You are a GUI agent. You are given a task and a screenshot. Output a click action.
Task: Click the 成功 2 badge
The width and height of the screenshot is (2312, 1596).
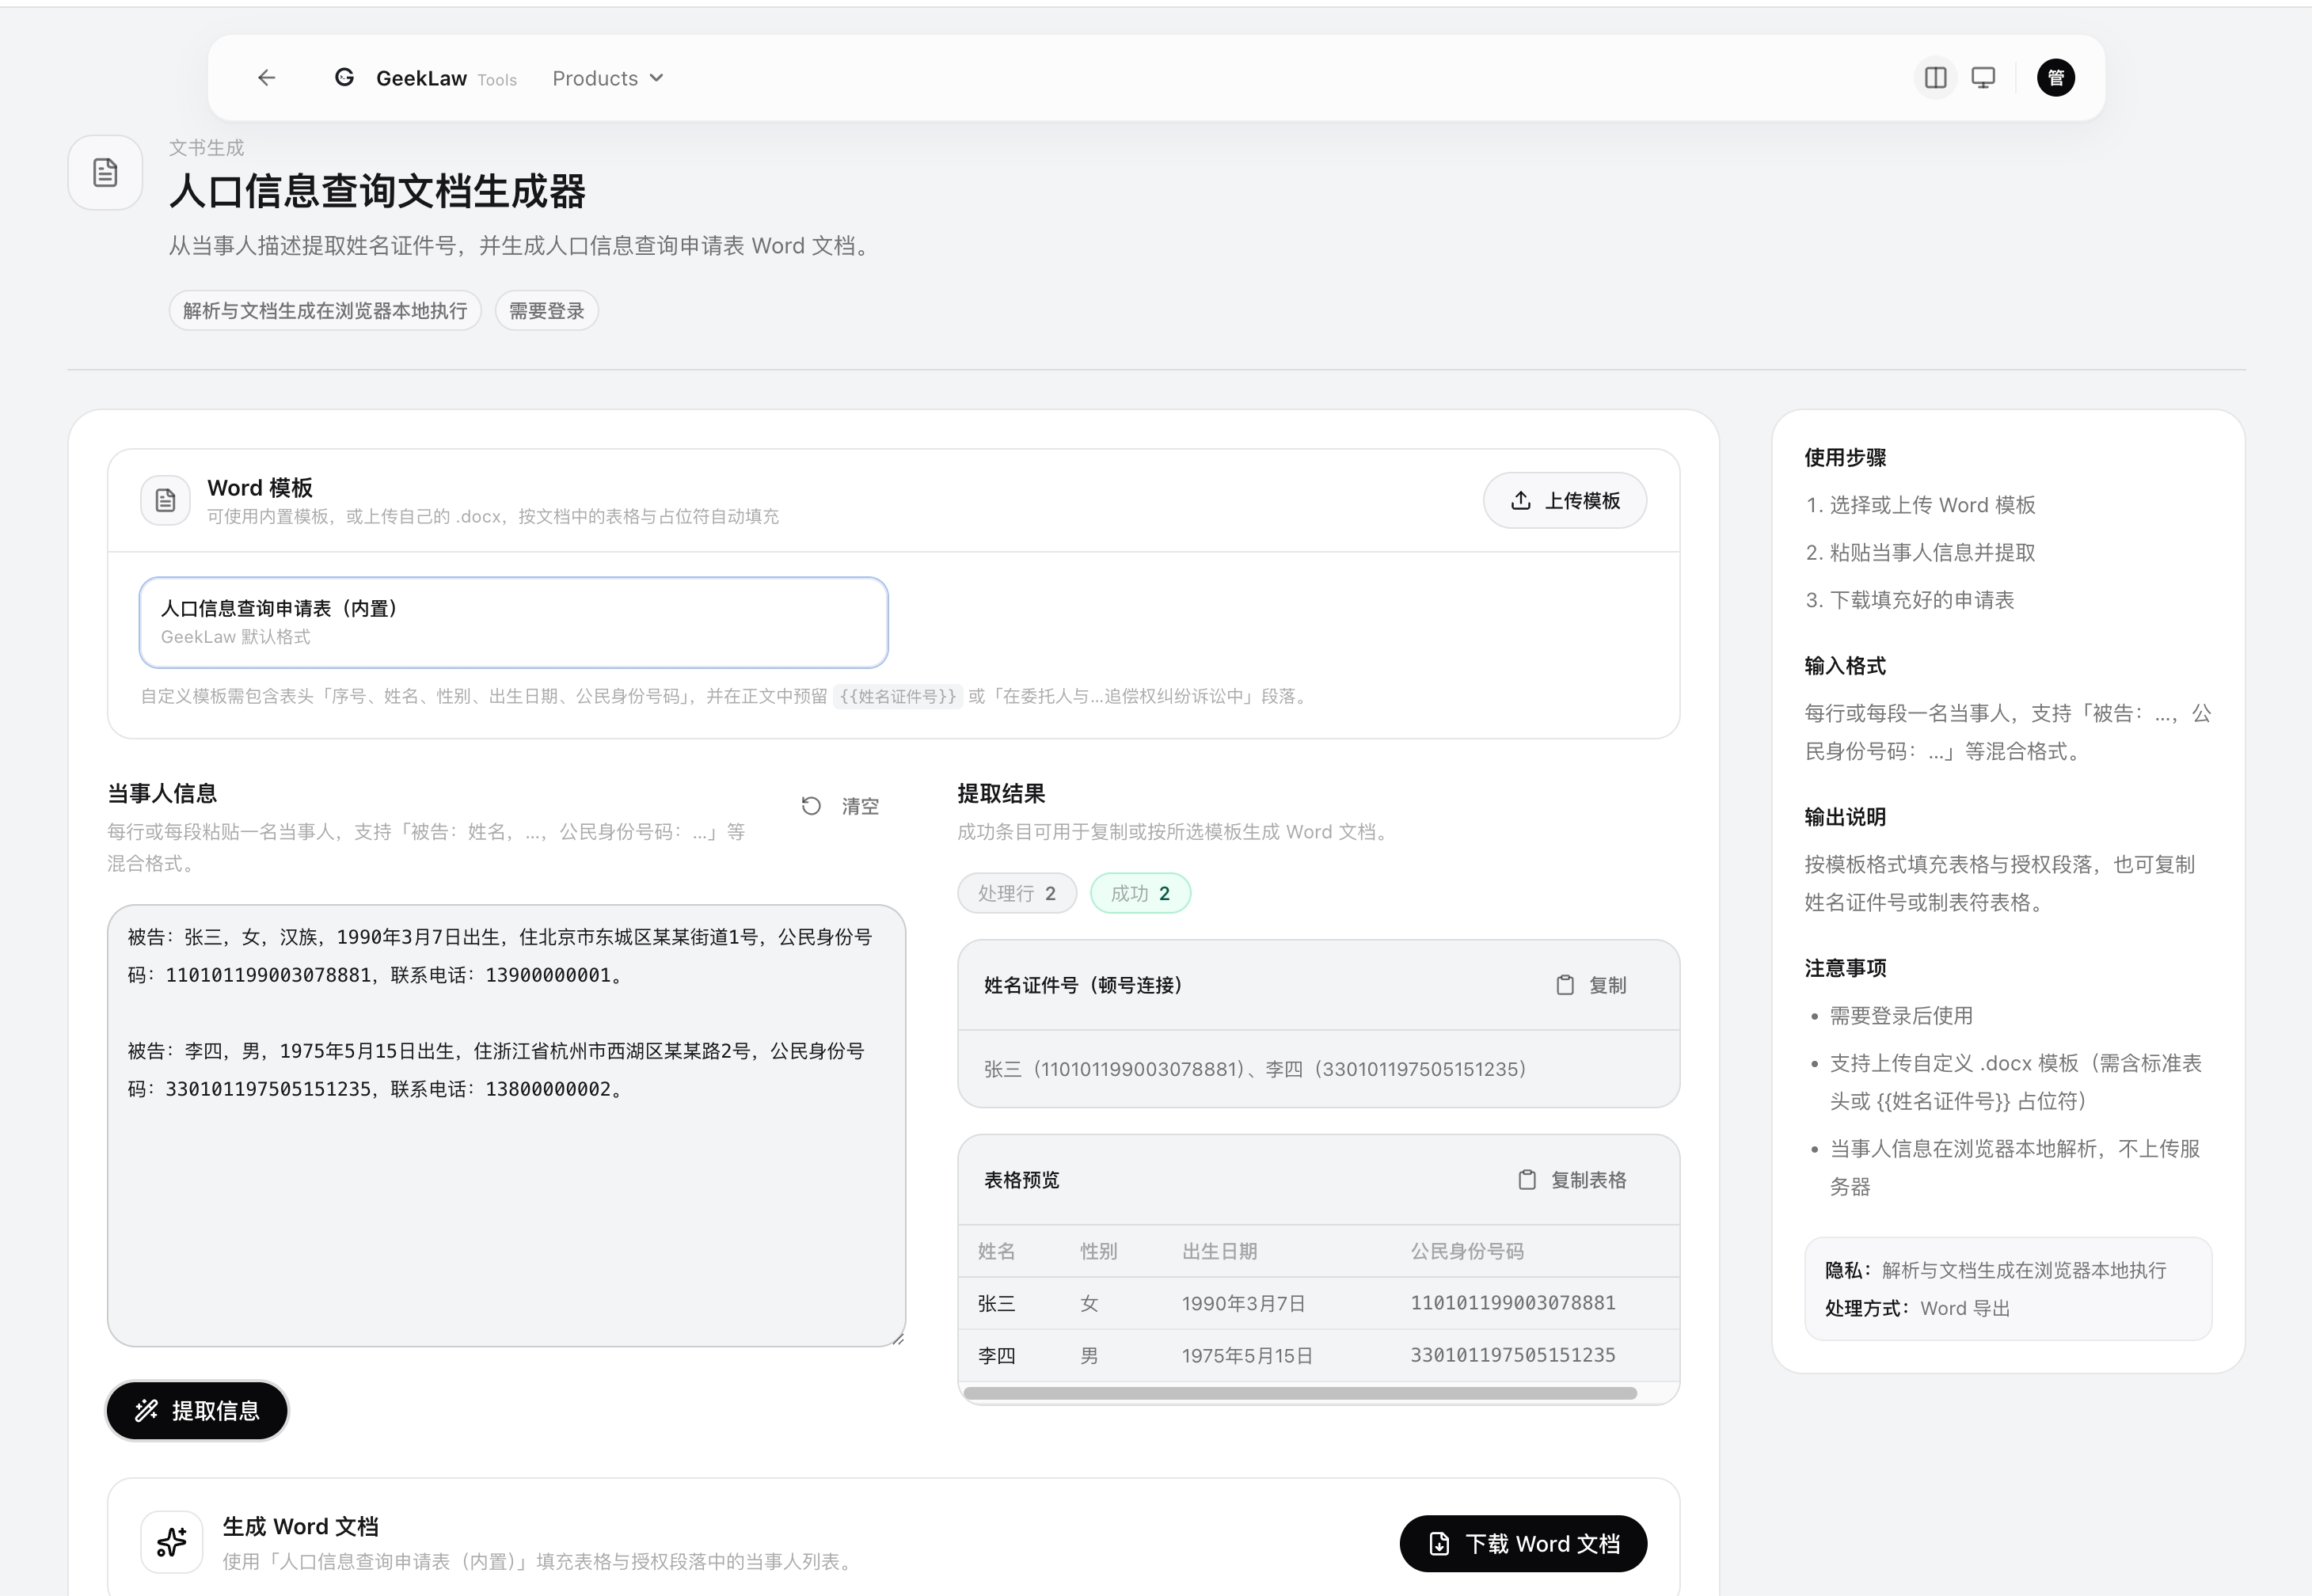1141,893
